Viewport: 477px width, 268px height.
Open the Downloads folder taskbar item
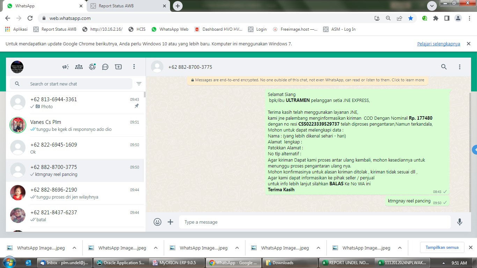(289, 263)
